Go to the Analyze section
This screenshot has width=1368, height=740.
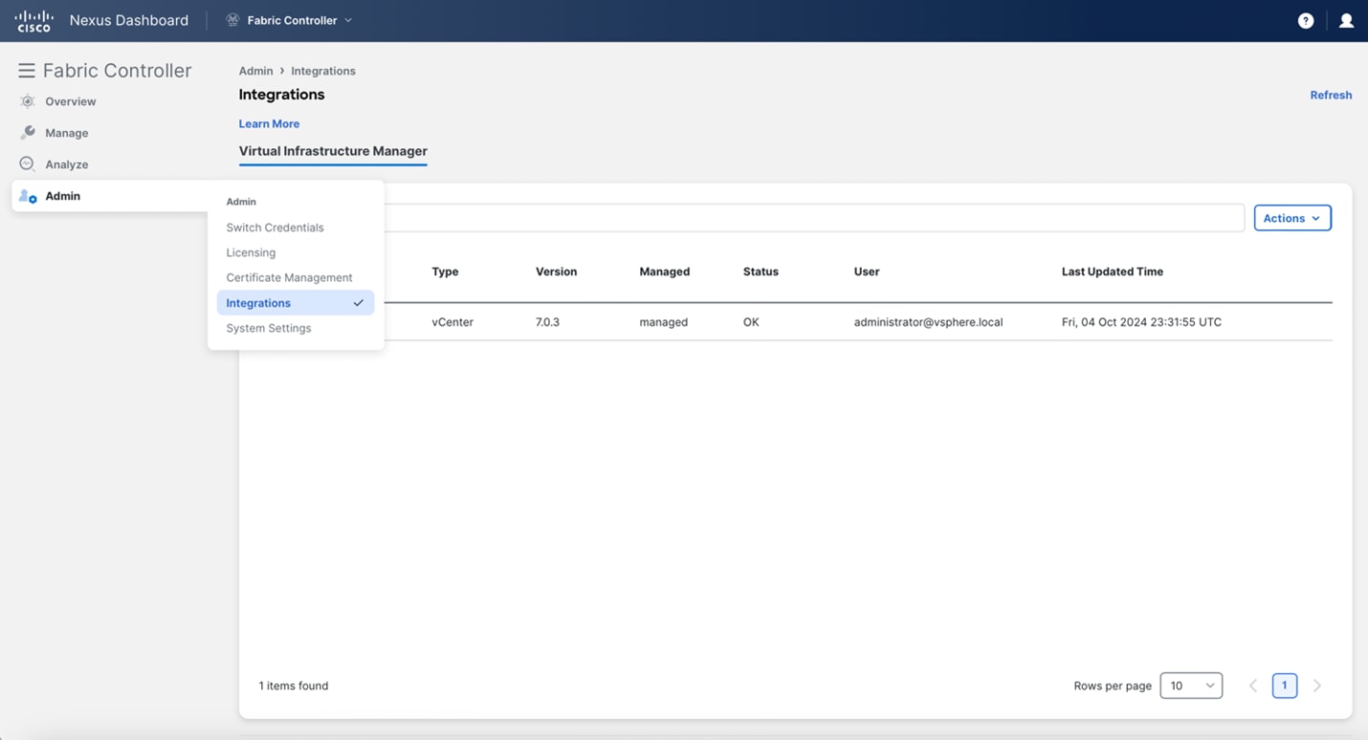[x=67, y=164]
